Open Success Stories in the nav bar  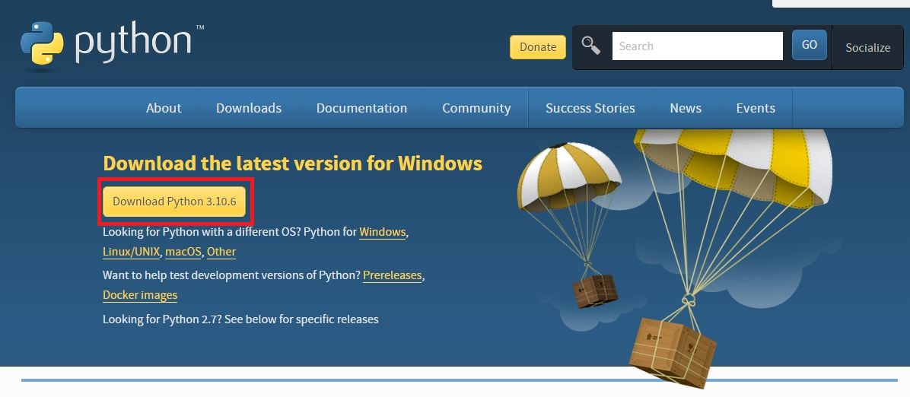590,108
